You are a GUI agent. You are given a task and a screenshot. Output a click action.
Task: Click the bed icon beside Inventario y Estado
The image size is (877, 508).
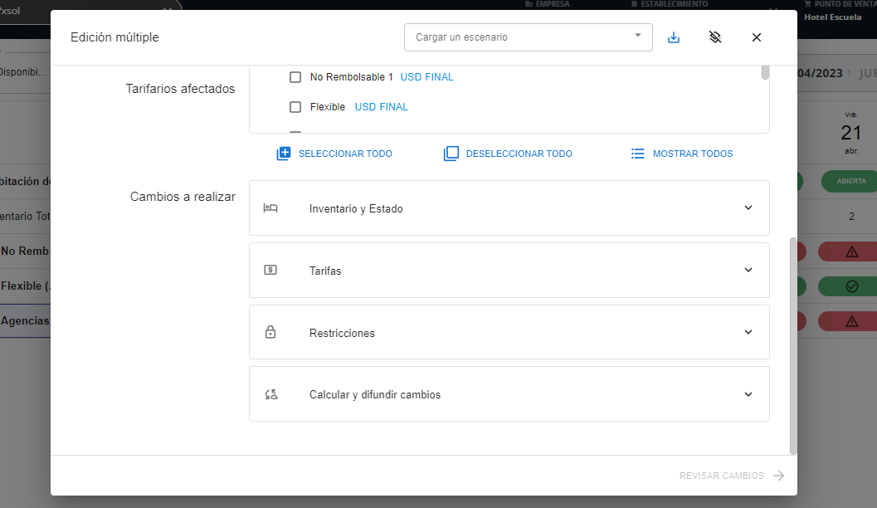tap(270, 208)
